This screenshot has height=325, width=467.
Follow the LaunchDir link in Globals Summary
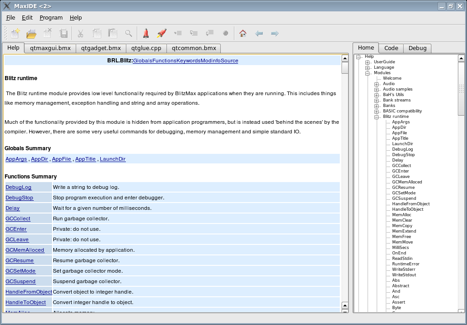click(x=113, y=159)
